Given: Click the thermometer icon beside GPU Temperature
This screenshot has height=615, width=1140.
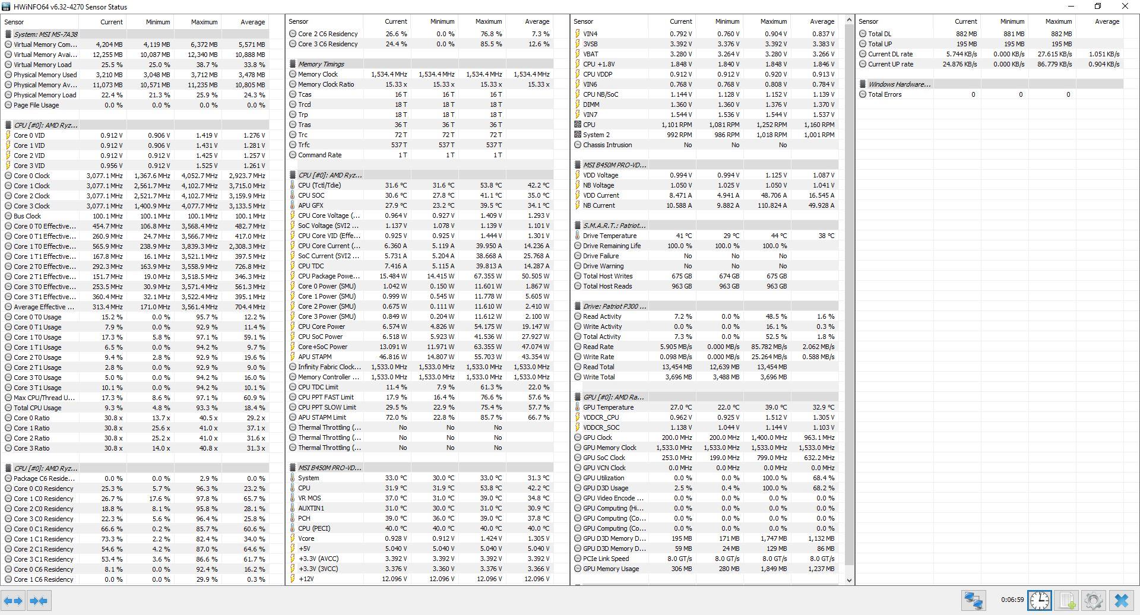Looking at the screenshot, I should point(578,407).
